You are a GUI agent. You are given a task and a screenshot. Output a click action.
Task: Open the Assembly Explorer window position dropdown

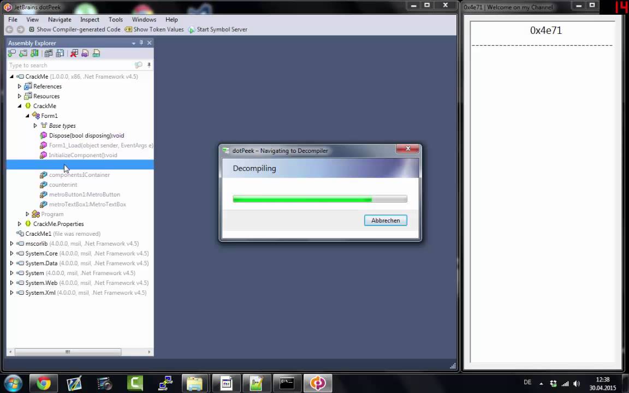[134, 43]
